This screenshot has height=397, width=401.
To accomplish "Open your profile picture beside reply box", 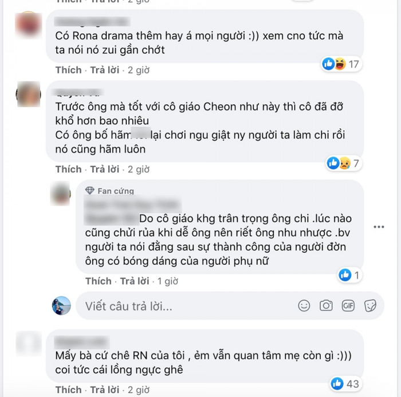I will [61, 305].
